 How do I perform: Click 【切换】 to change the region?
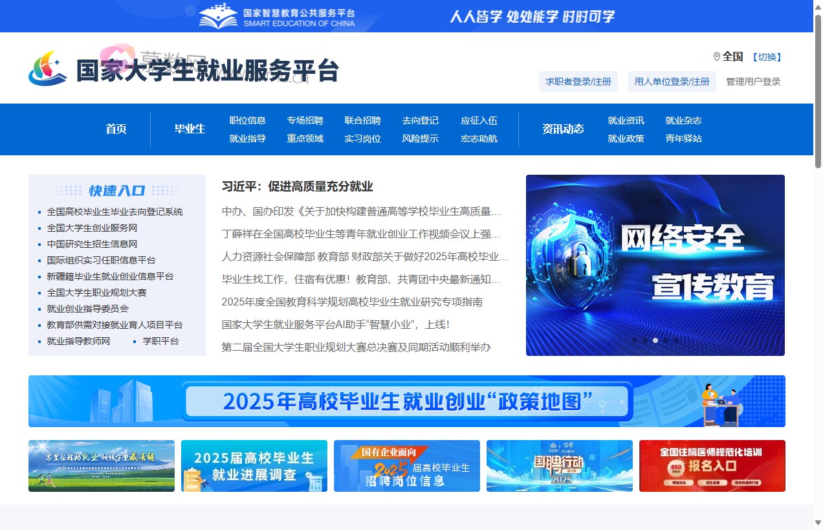point(768,57)
